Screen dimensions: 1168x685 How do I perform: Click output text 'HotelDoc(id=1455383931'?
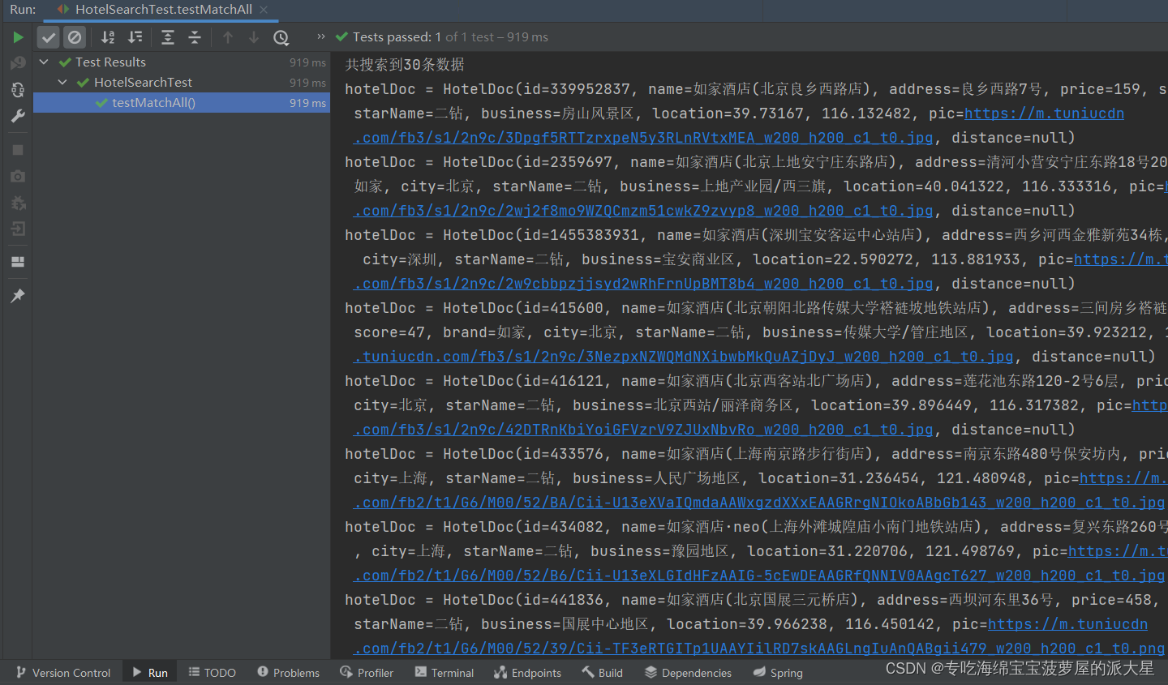(541, 235)
